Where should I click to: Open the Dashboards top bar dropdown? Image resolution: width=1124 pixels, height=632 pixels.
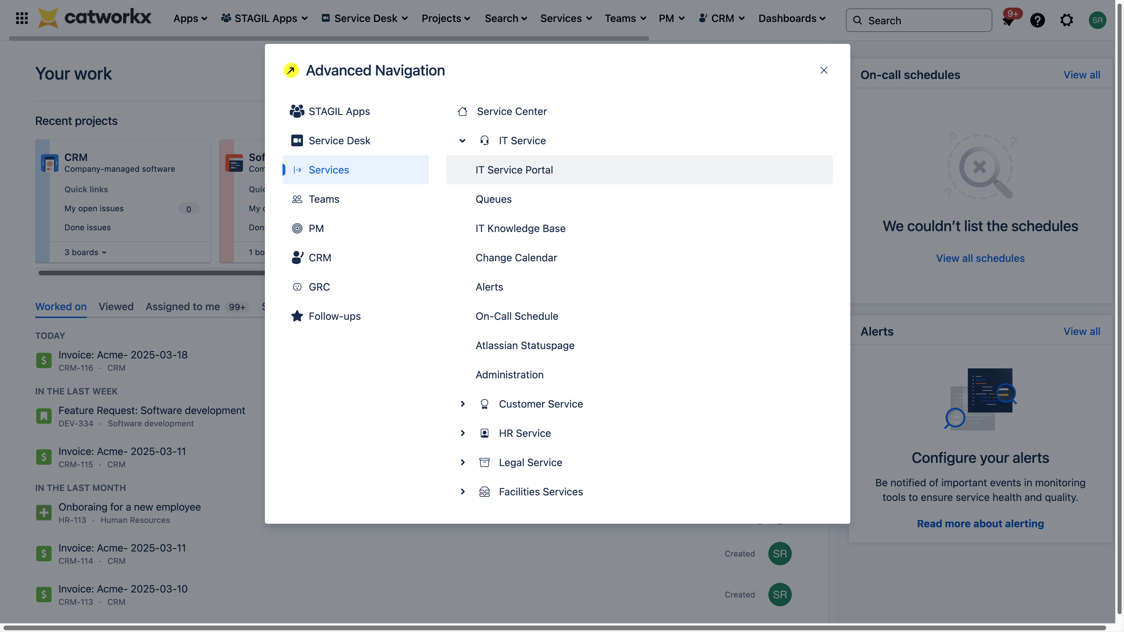(x=791, y=18)
